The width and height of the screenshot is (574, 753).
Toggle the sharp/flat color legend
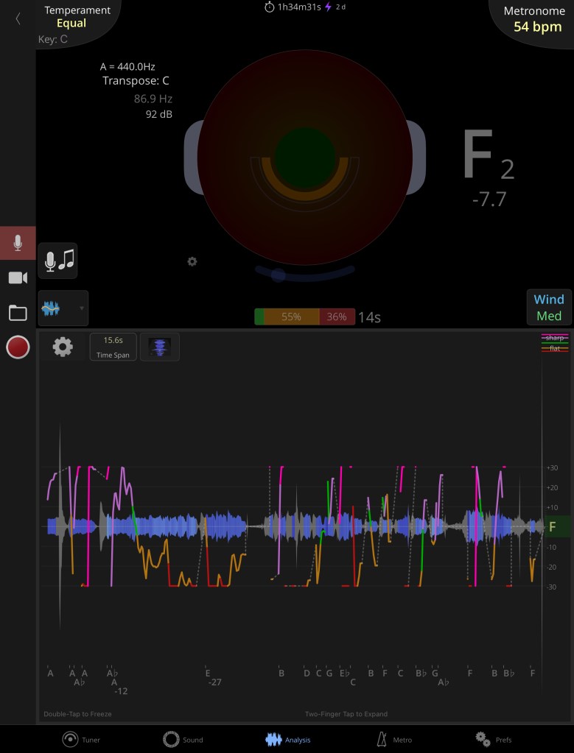coord(554,343)
